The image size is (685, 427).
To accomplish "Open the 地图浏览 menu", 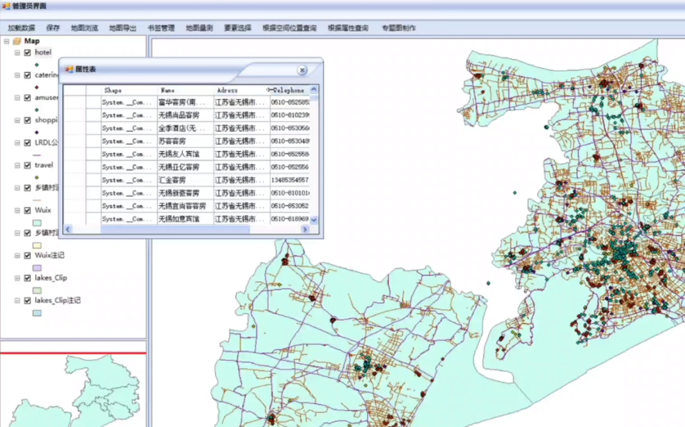I will point(84,28).
